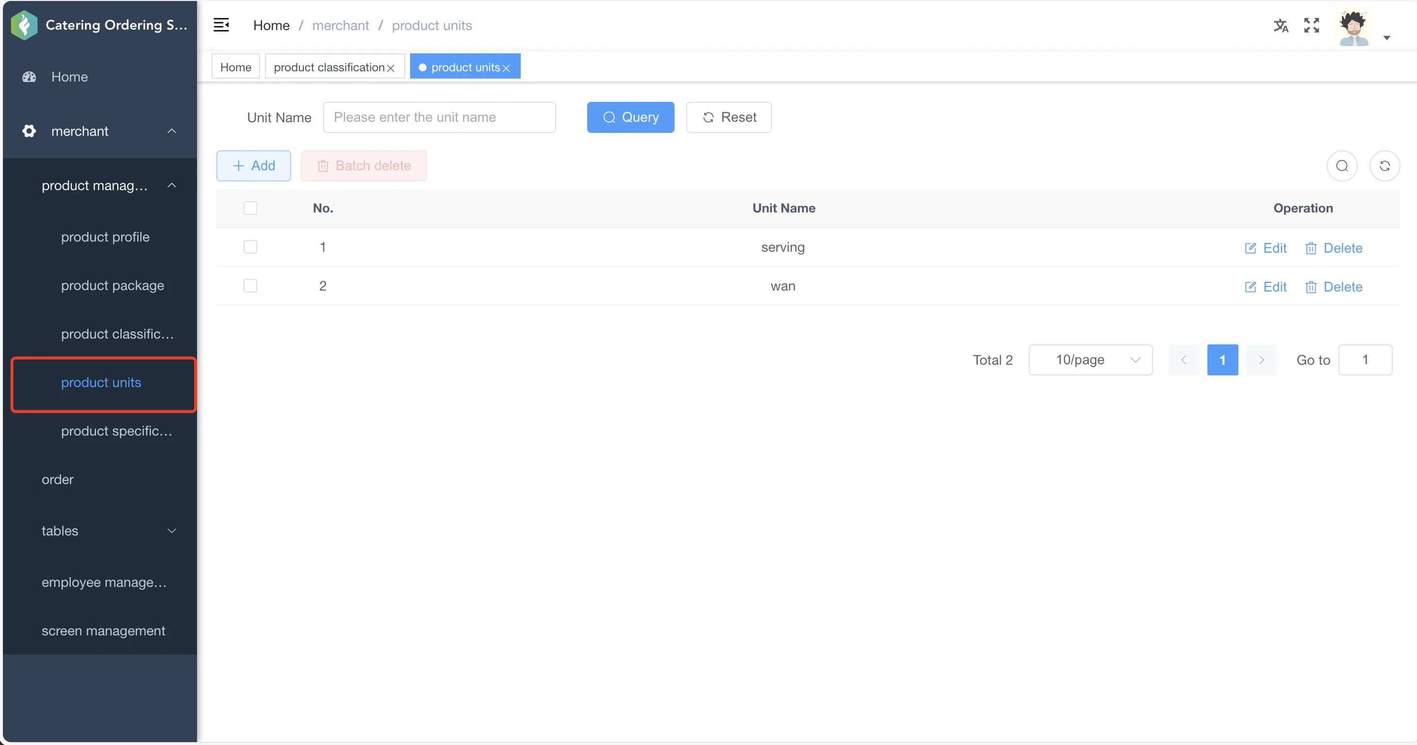Click the 'Total 2' pagination text
1417x745 pixels.
pyautogui.click(x=992, y=360)
